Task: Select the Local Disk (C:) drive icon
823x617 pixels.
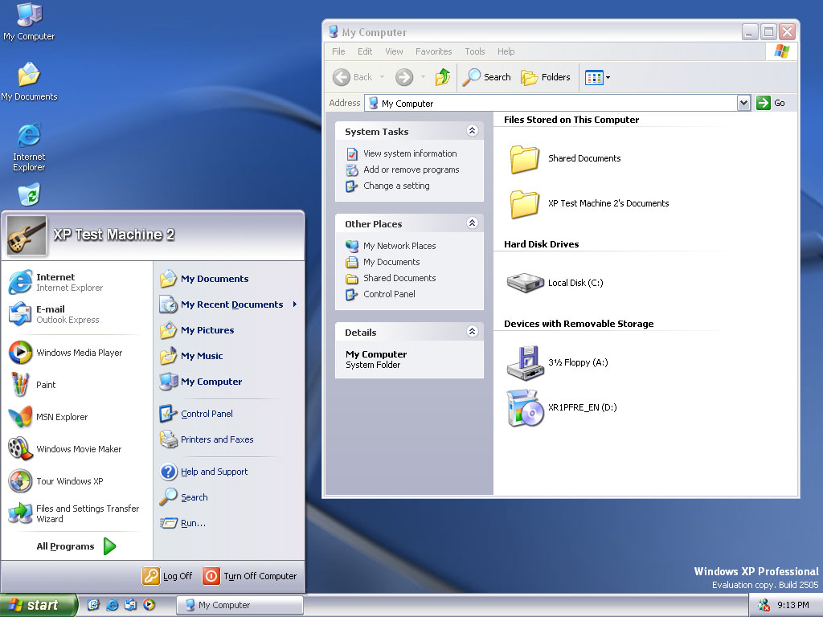Action: point(525,283)
